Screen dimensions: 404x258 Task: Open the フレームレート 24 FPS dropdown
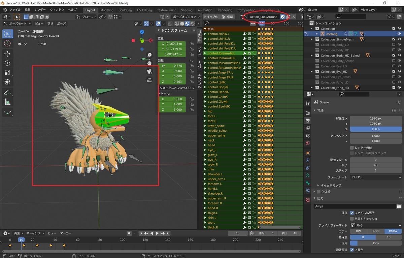click(376, 177)
